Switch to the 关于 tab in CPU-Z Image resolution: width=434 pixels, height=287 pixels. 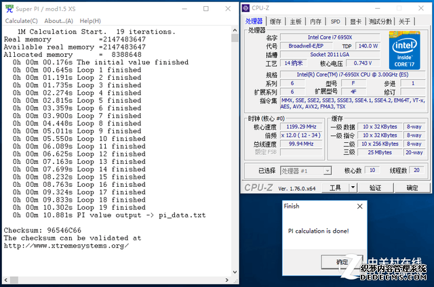404,22
